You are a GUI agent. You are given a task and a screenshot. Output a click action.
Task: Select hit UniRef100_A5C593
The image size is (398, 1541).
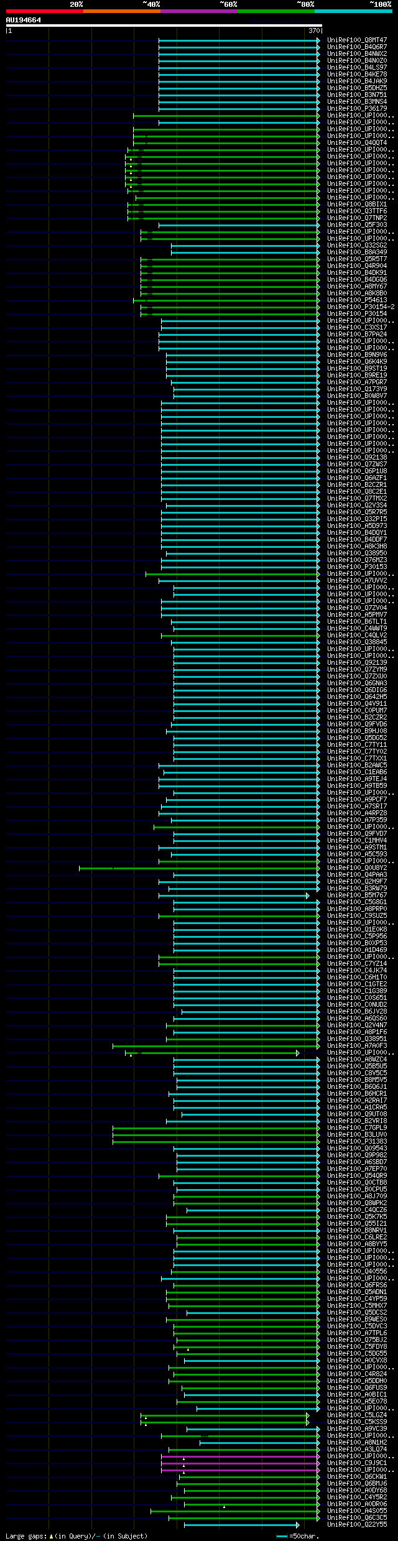(x=357, y=854)
